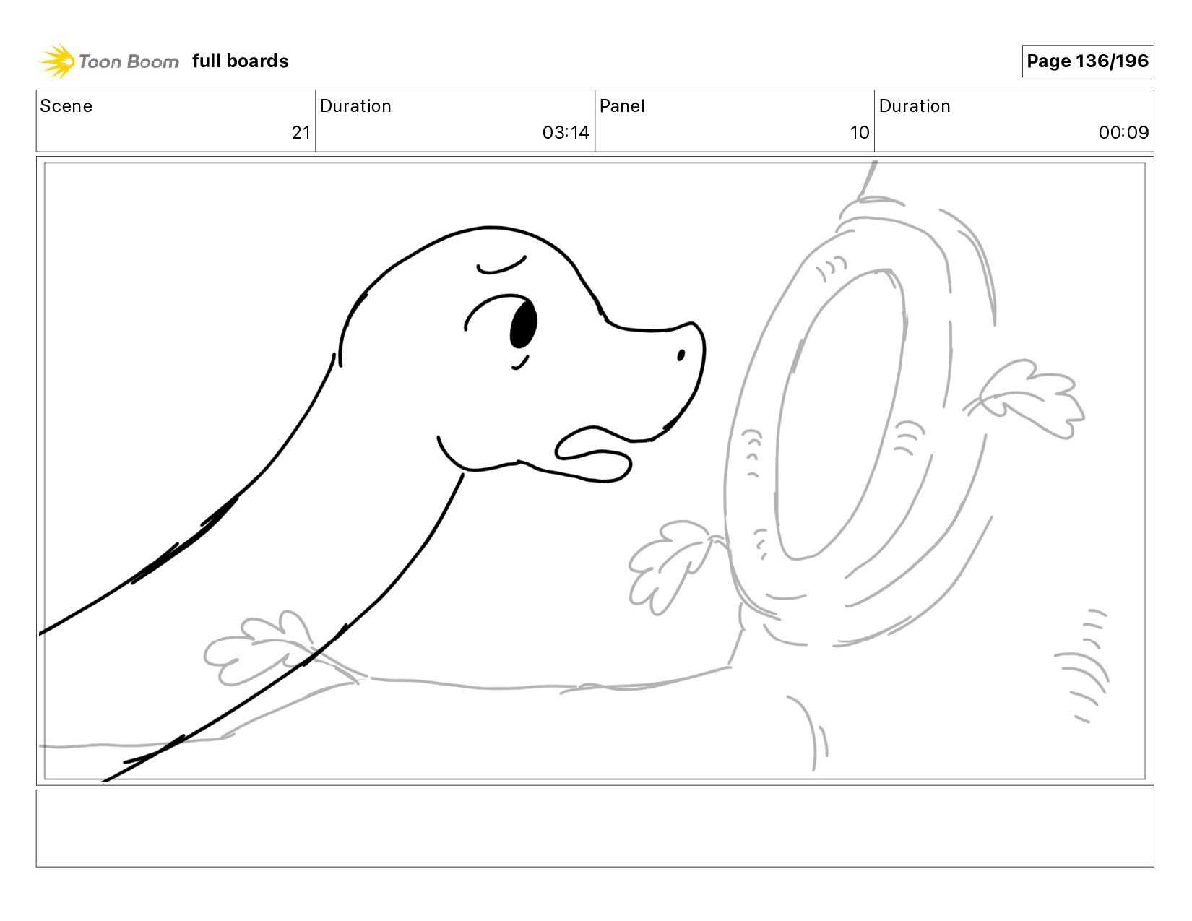Click the empty notes box below panel
Image resolution: width=1192 pixels, height=921 pixels.
click(x=595, y=828)
